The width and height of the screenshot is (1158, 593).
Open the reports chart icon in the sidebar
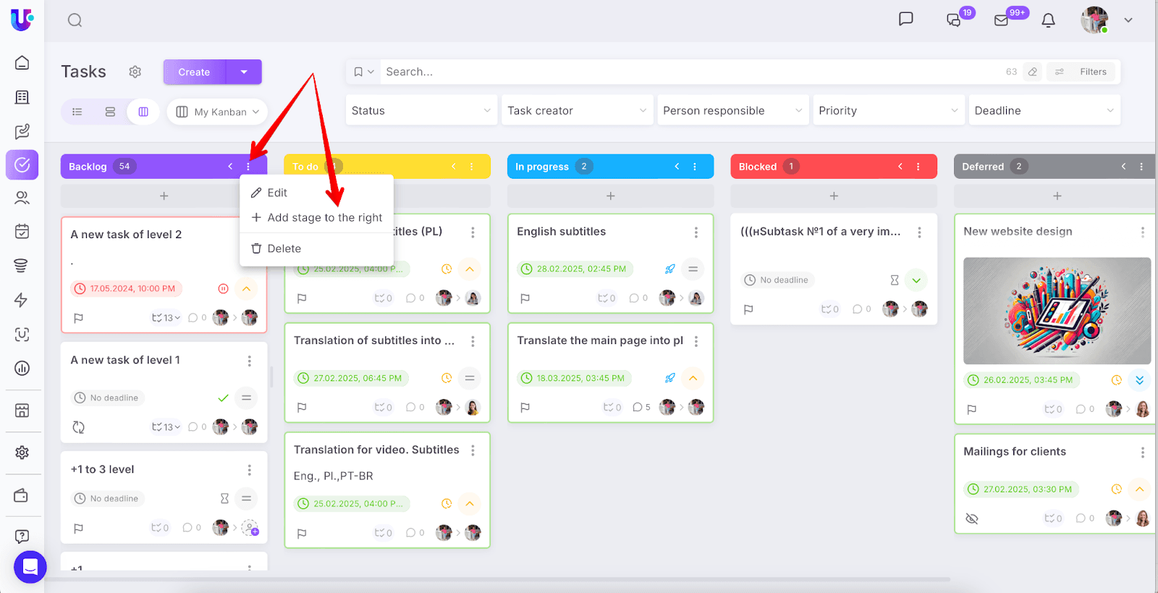click(x=22, y=368)
